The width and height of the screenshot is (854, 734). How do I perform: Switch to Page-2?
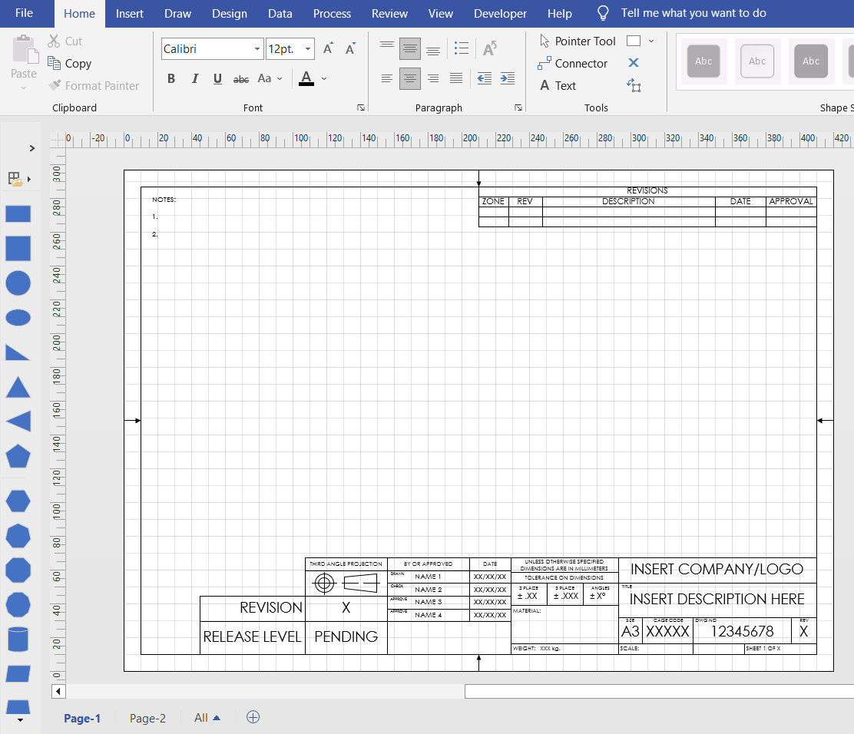147,717
